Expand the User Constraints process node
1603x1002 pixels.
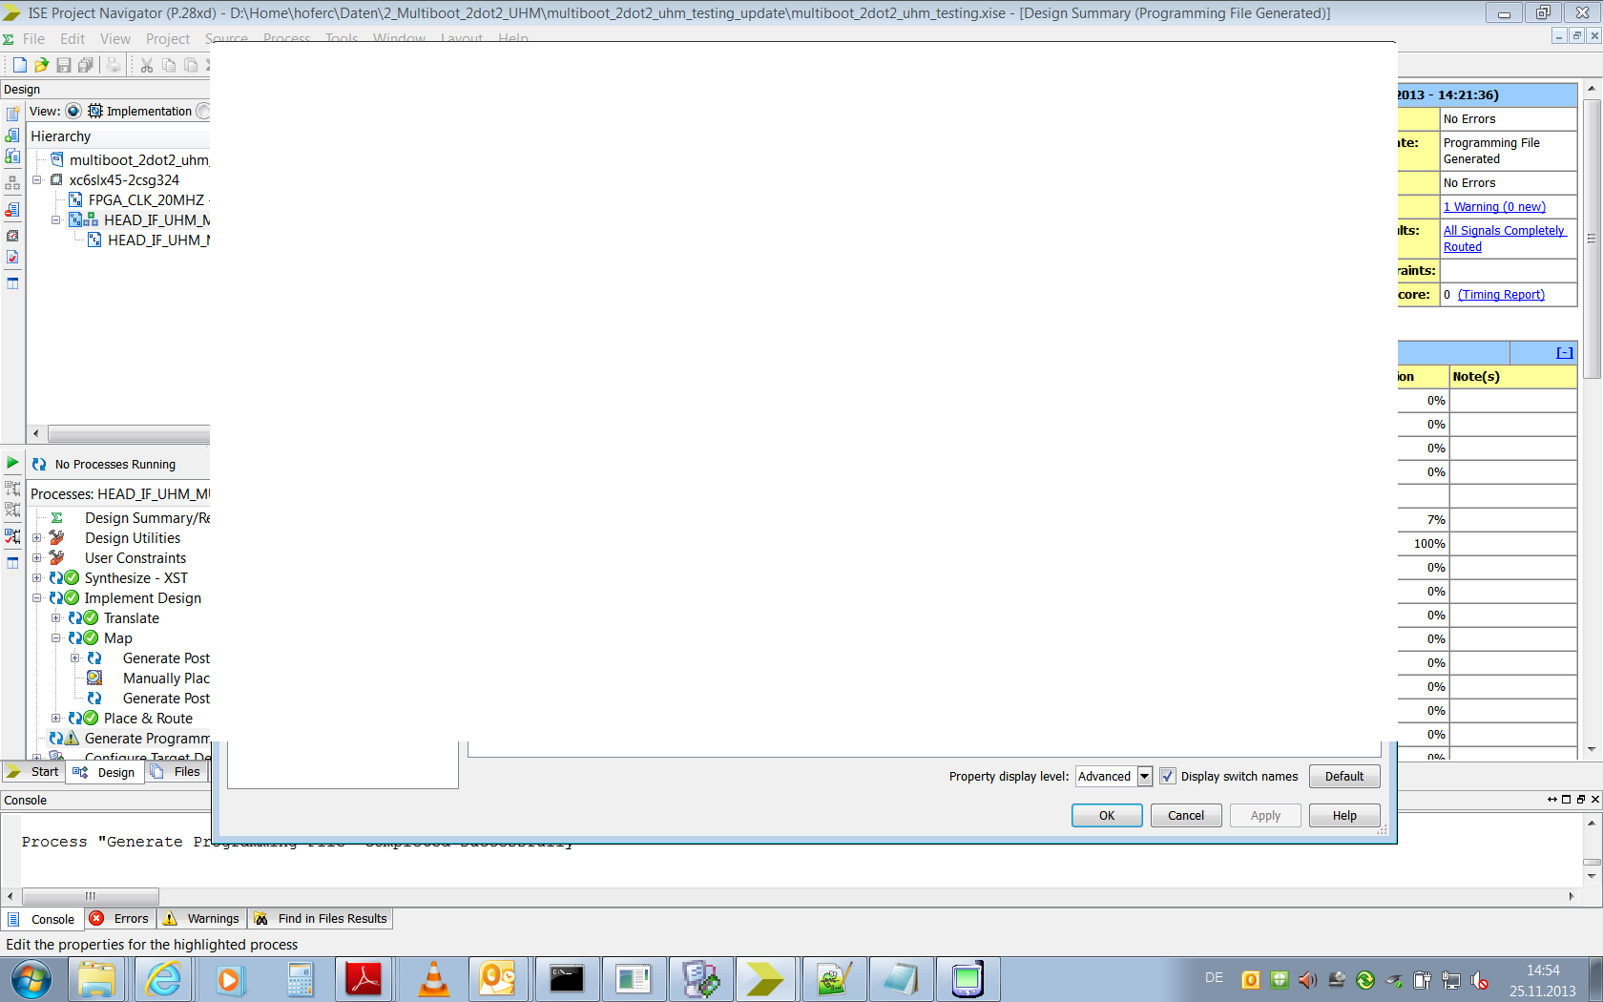point(36,557)
